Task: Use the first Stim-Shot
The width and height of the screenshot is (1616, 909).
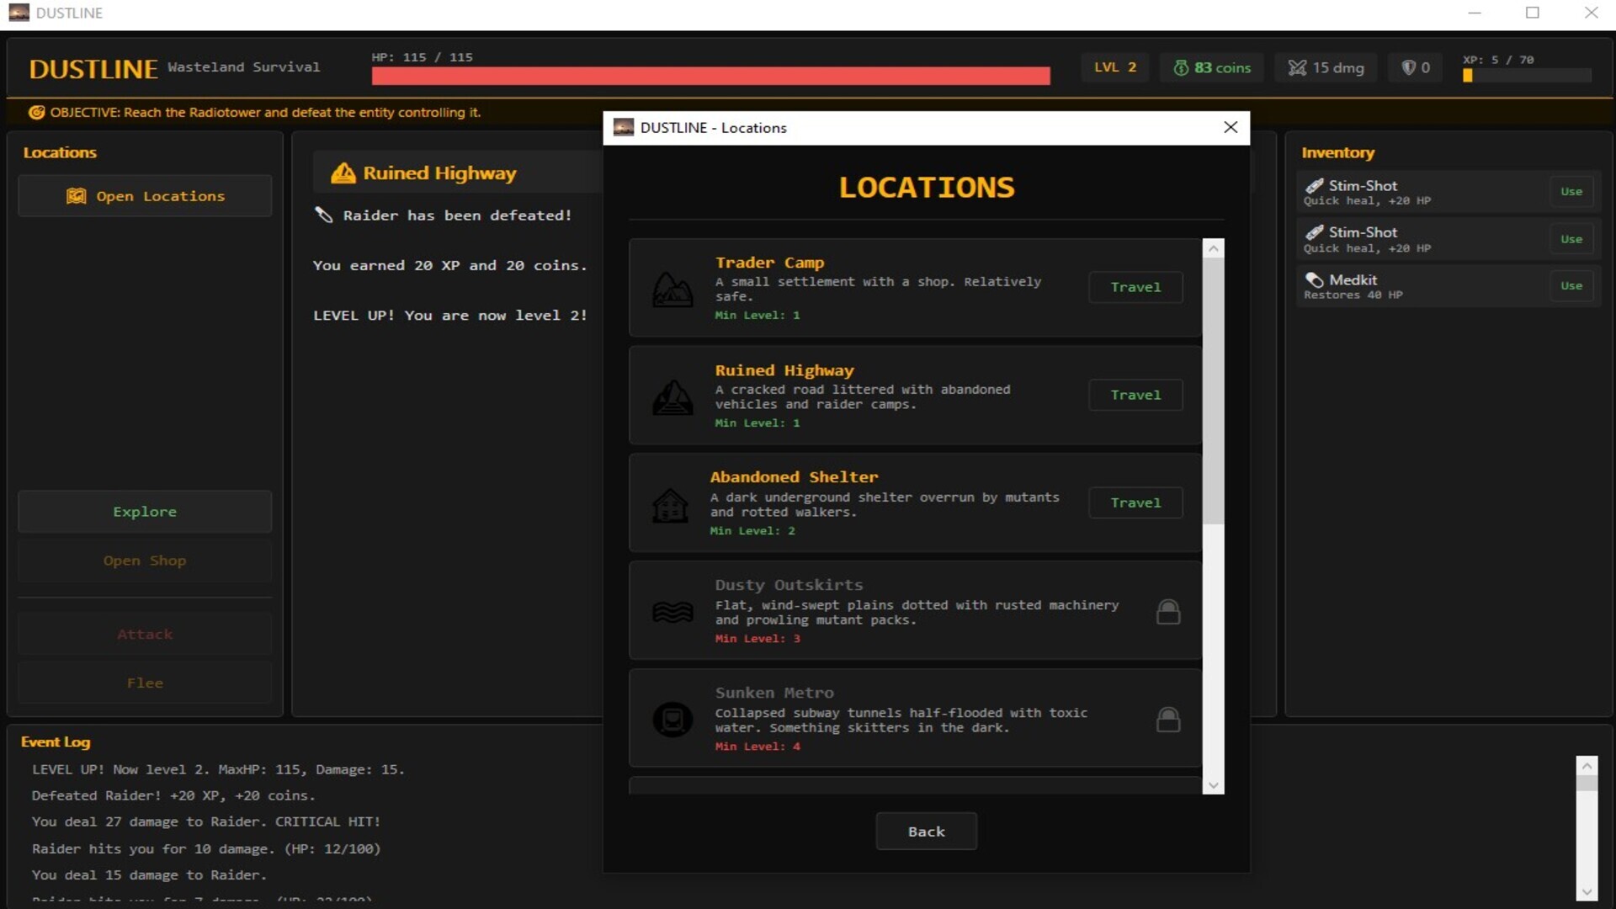Action: coord(1571,192)
